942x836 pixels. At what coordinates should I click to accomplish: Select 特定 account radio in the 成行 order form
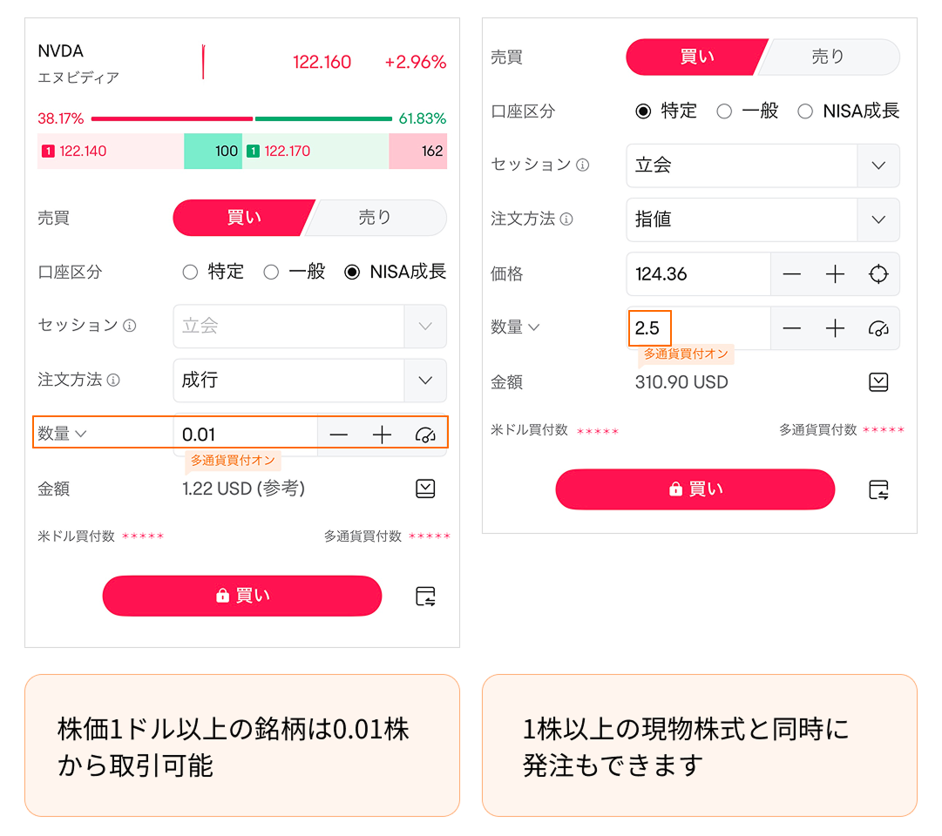click(191, 273)
